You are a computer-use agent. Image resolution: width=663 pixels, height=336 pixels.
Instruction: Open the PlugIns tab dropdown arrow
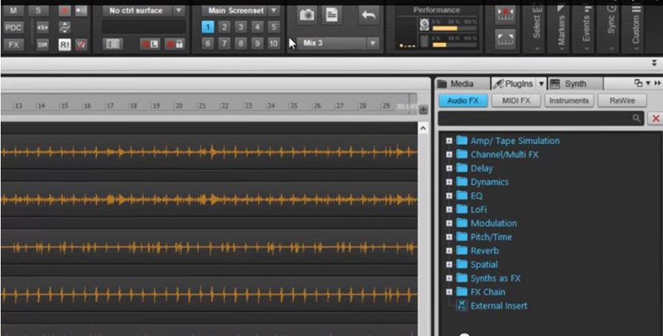pyautogui.click(x=541, y=84)
